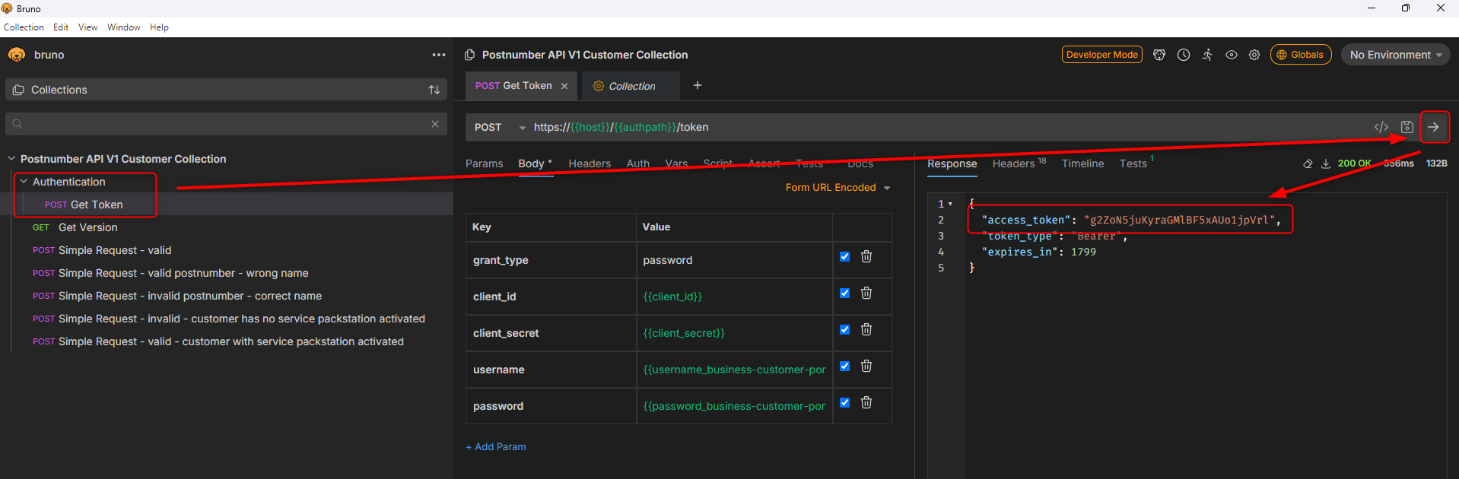Uncheck the client_id parameter checkbox
The image size is (1459, 479).
pyautogui.click(x=844, y=293)
